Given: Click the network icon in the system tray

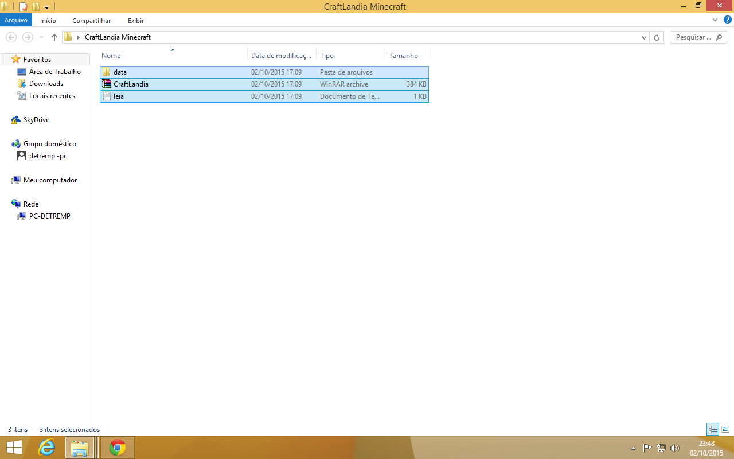Looking at the screenshot, I should click(661, 448).
